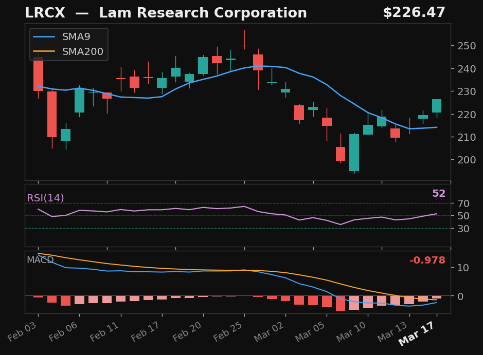Click the $226.47 price readout
This screenshot has height=355, width=483.
tap(415, 12)
